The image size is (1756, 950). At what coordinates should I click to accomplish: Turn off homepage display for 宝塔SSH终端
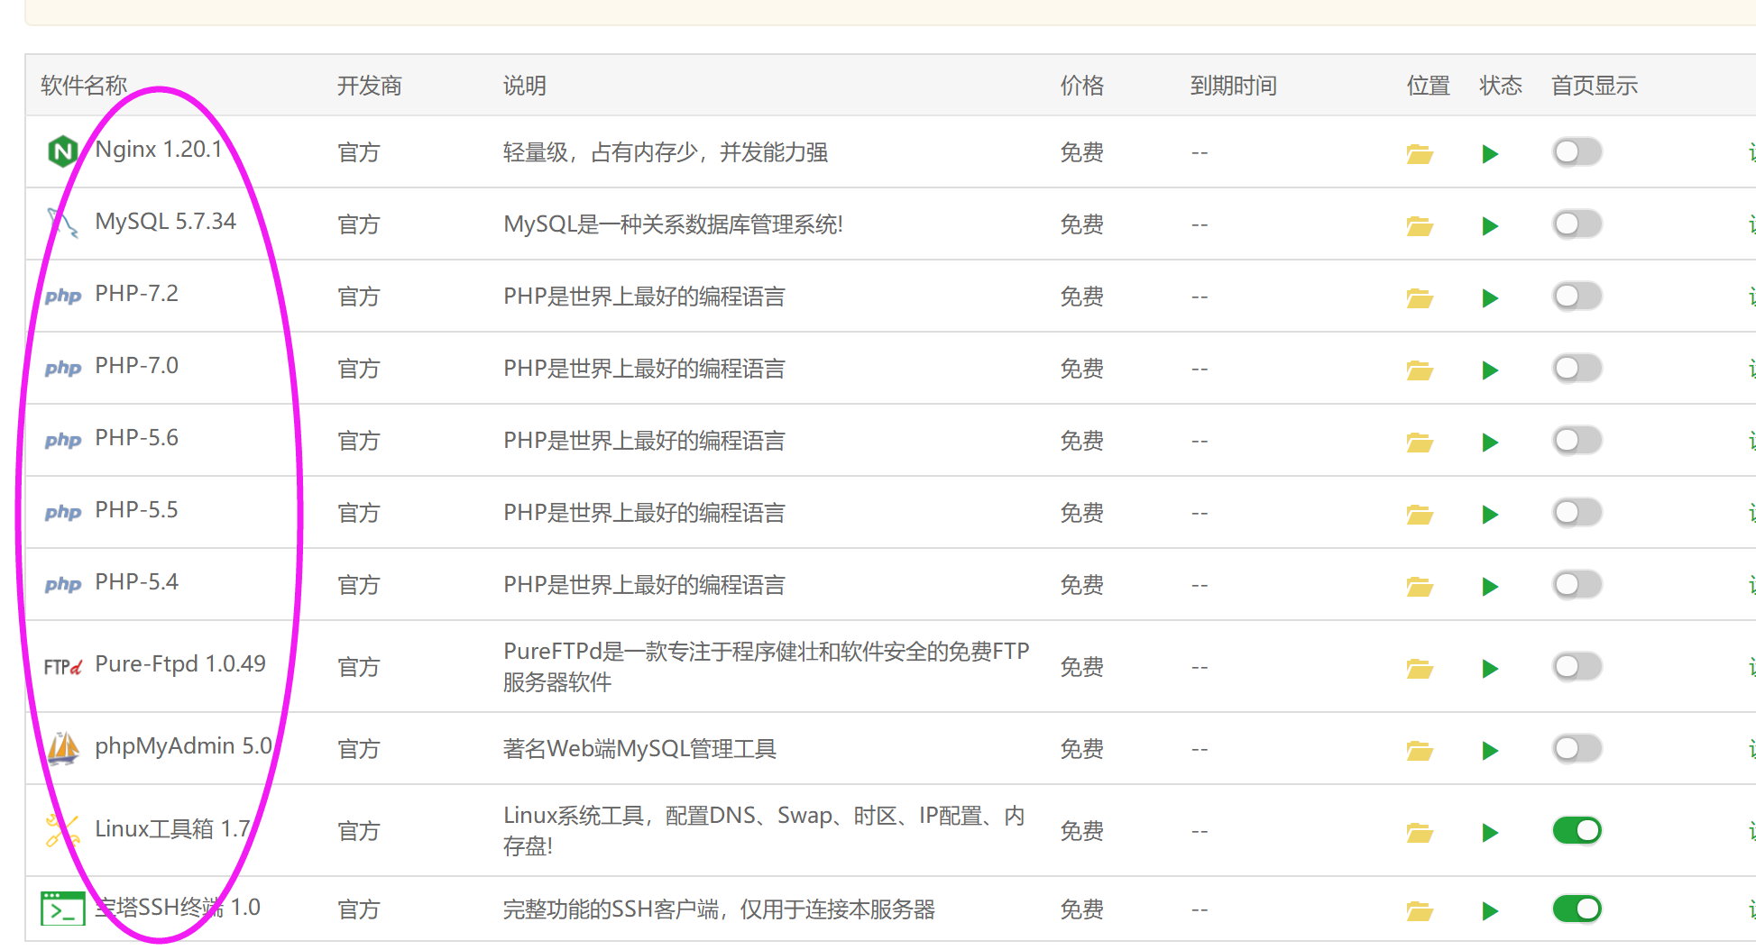coord(1576,909)
